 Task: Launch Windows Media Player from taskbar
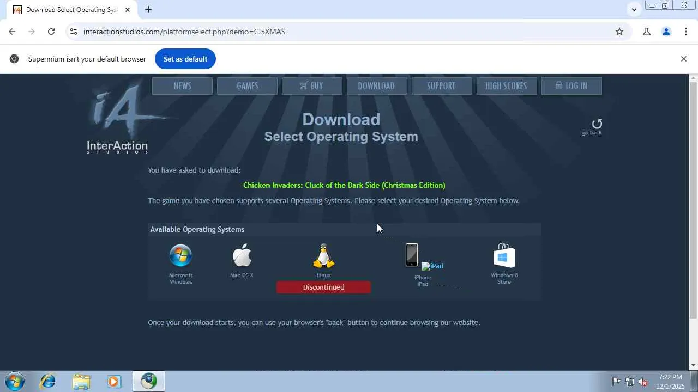[x=113, y=382]
